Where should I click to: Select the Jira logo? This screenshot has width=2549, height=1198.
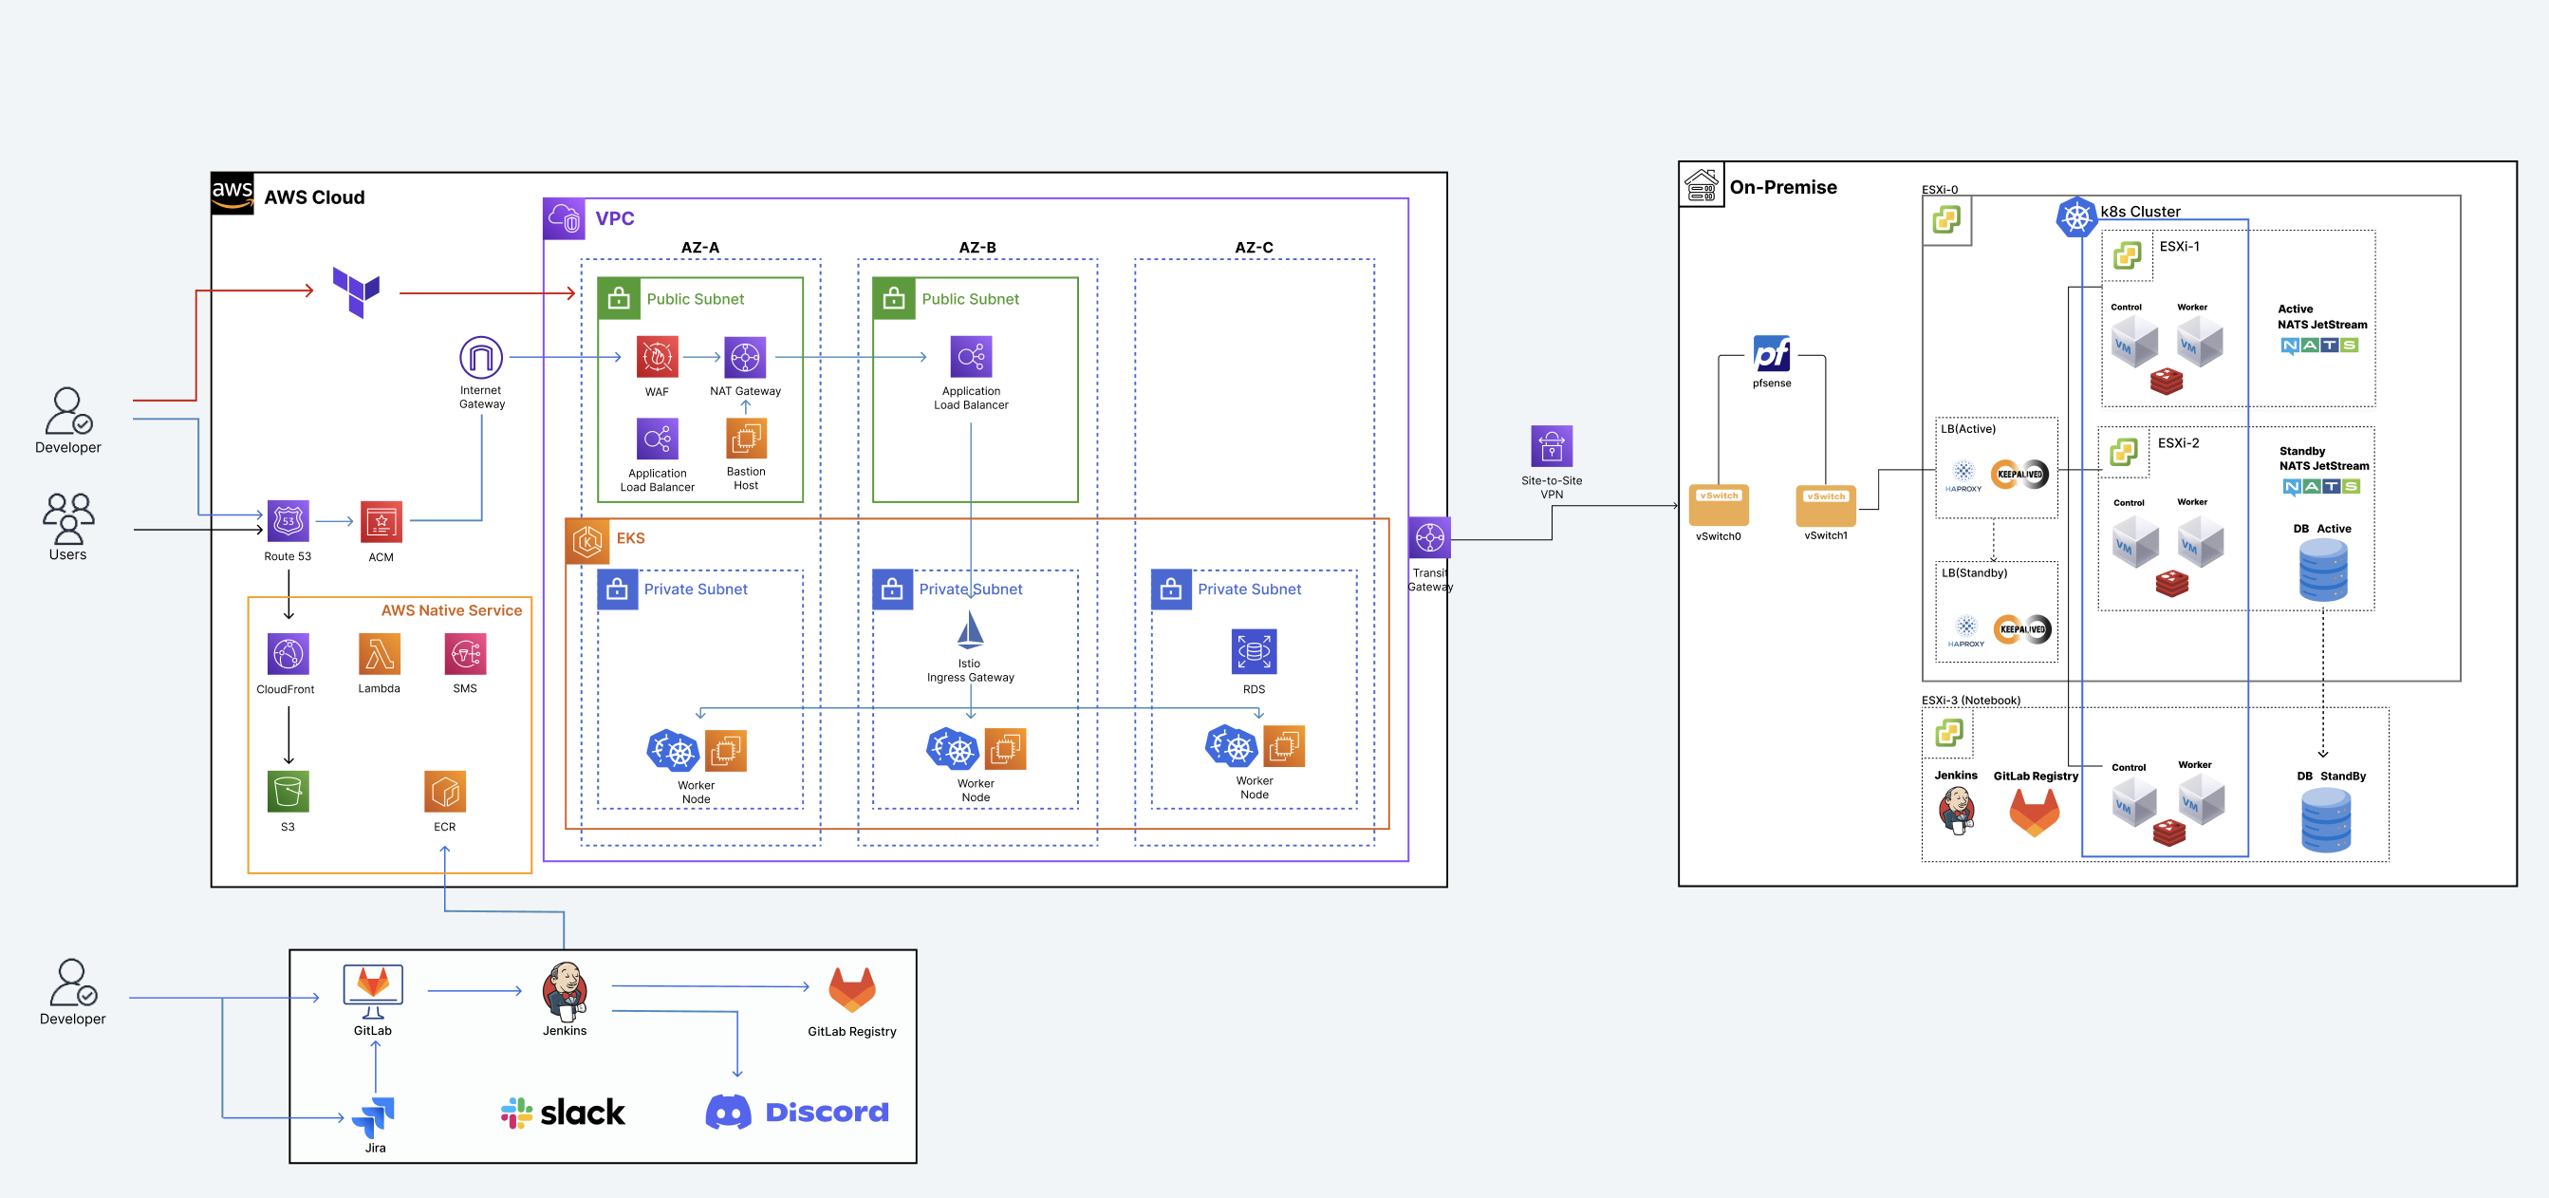click(374, 1116)
